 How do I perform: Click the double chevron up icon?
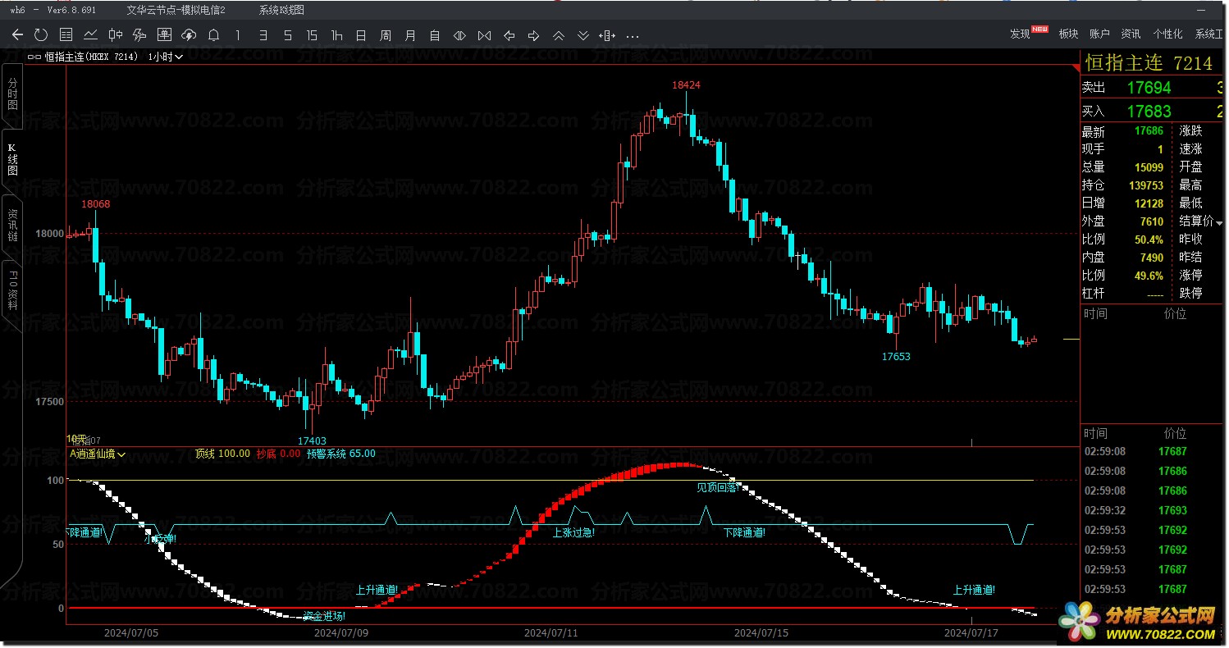[x=559, y=35]
